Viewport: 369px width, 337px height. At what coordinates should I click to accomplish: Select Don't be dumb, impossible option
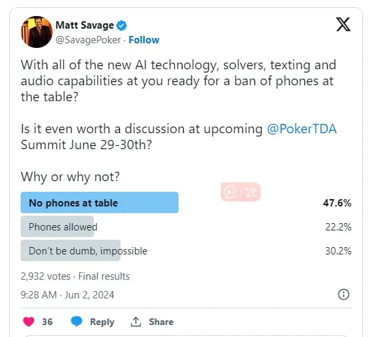[186, 250]
